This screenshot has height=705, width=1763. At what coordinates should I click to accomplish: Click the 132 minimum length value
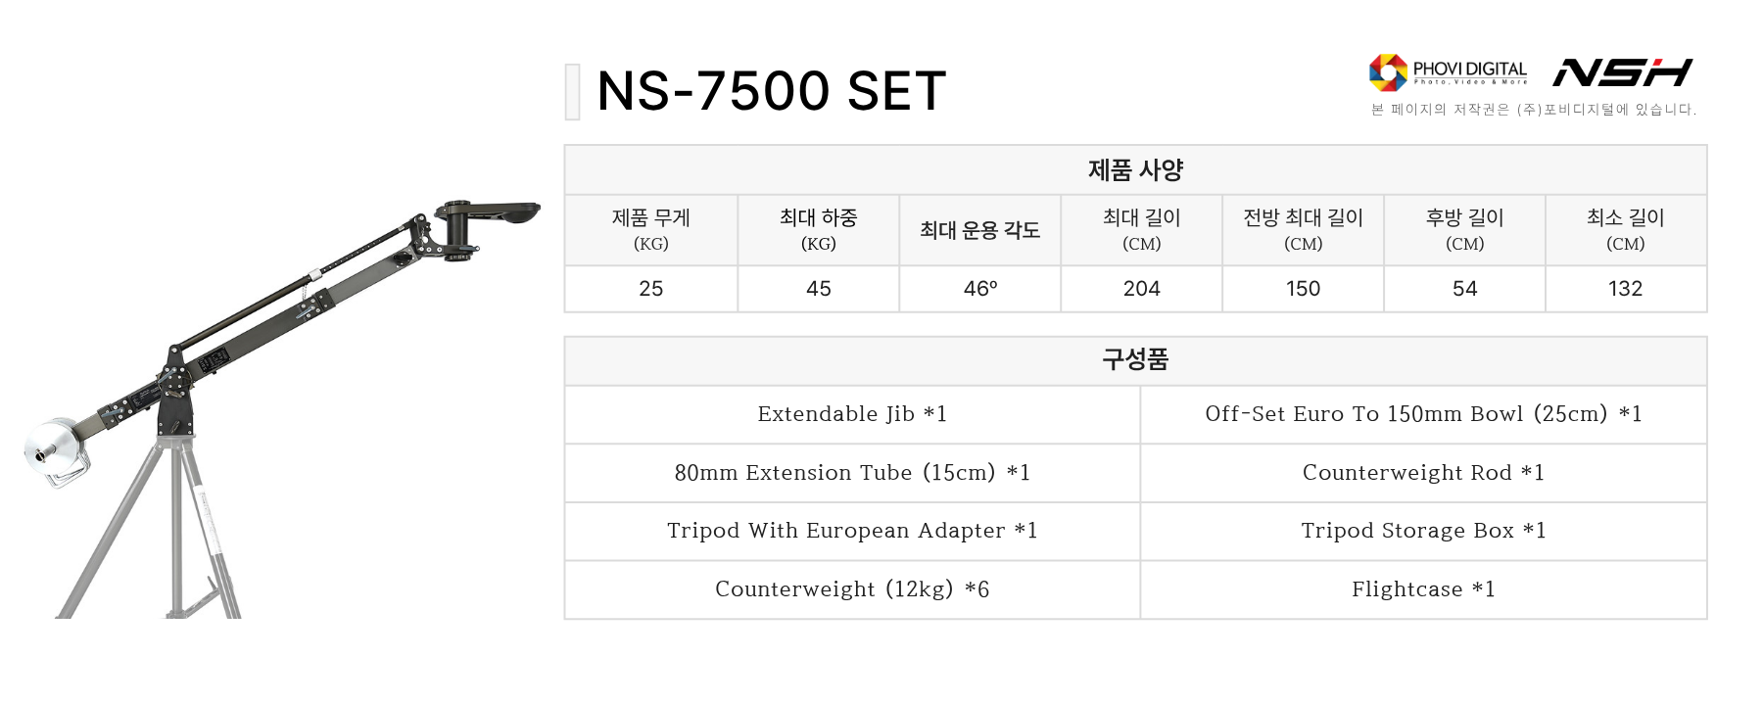click(x=1625, y=289)
